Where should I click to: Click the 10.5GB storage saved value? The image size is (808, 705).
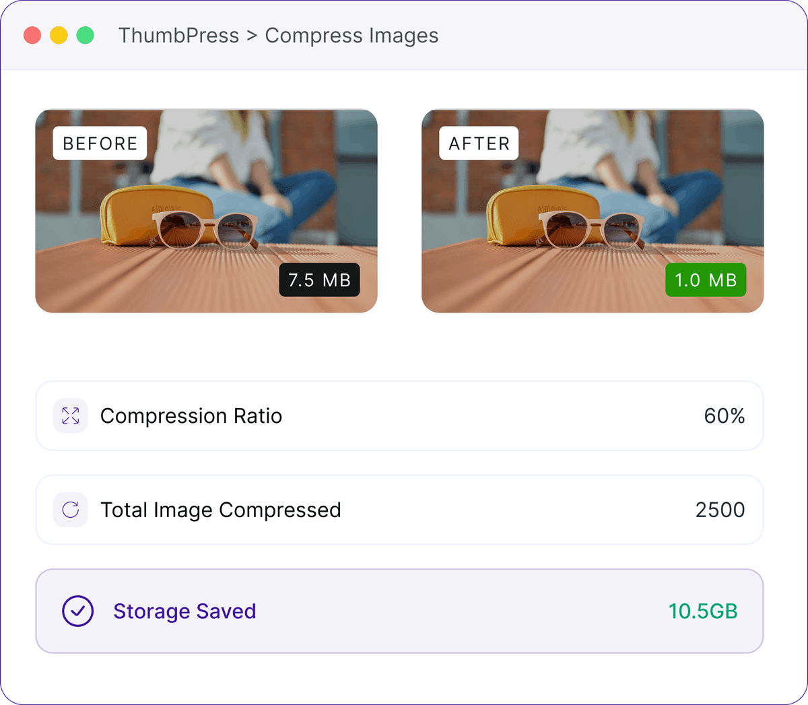(x=703, y=611)
